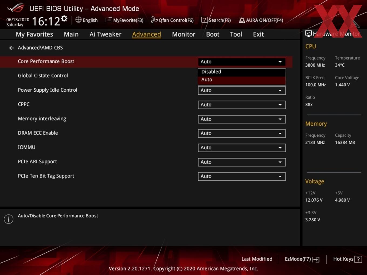The width and height of the screenshot is (367, 275).
Task: Click the Hot Keys question mark icon
Action: (x=358, y=259)
